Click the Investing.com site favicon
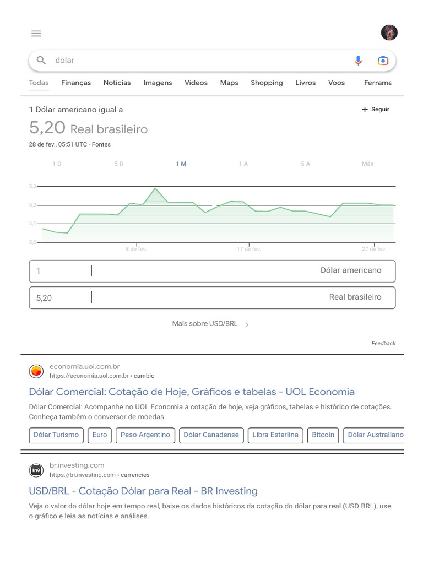Screen dimensions: 423x564 (x=36, y=470)
